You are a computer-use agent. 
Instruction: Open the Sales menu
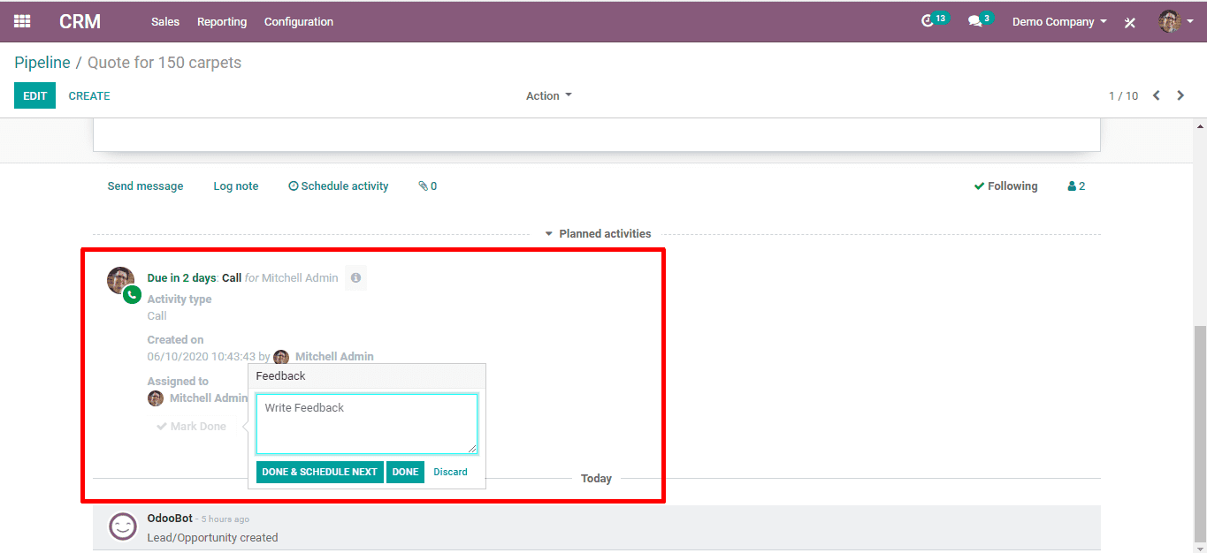pos(165,21)
